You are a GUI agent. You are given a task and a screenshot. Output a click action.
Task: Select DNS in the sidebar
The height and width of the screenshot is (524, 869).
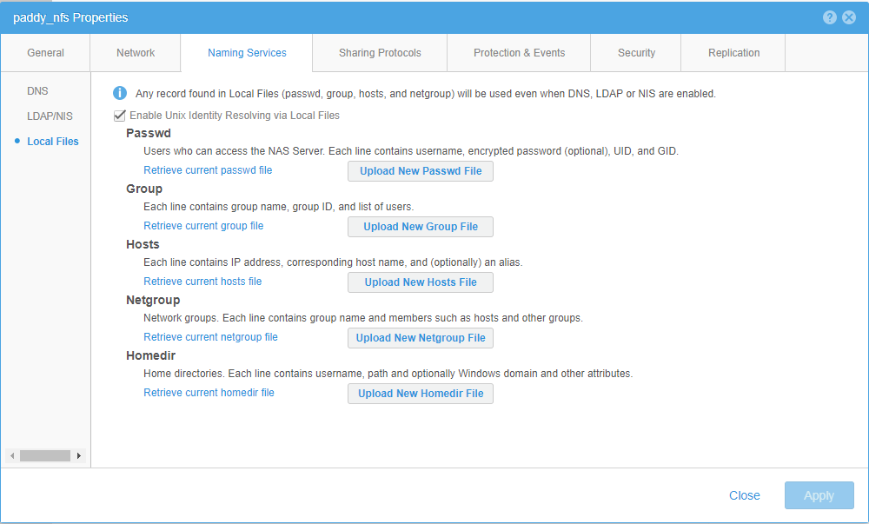coord(37,90)
